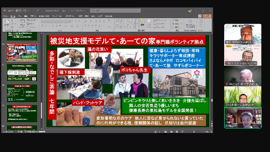Viewport: 270px width, 152px height.
Task: Click the Save icon in title bar
Action: click(x=25, y=11)
